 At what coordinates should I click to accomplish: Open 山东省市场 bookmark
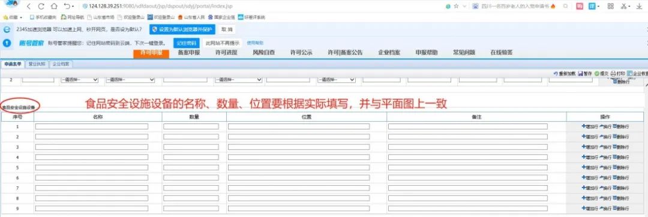pyautogui.click(x=101, y=17)
